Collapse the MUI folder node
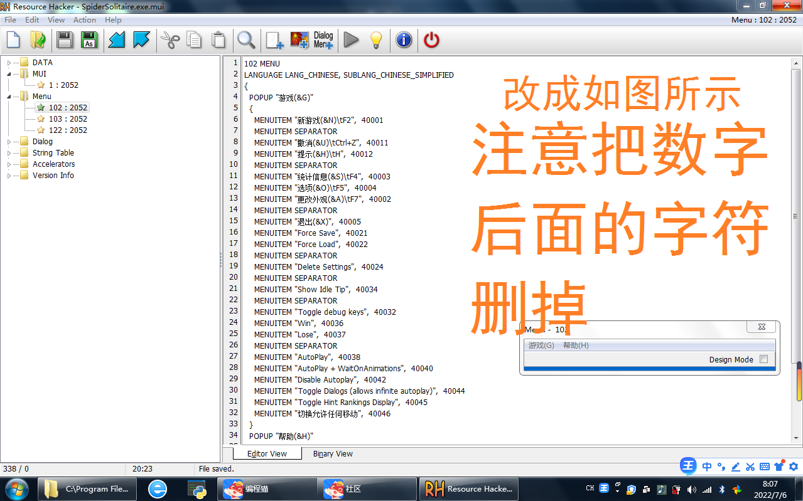The width and height of the screenshot is (803, 501). click(9, 73)
